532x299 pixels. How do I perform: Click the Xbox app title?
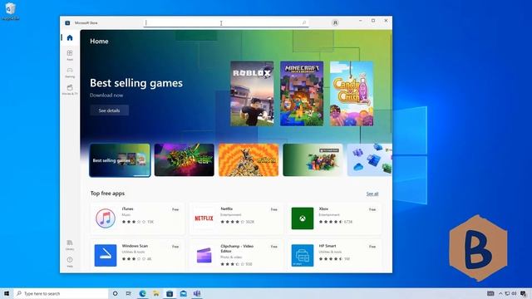point(323,208)
